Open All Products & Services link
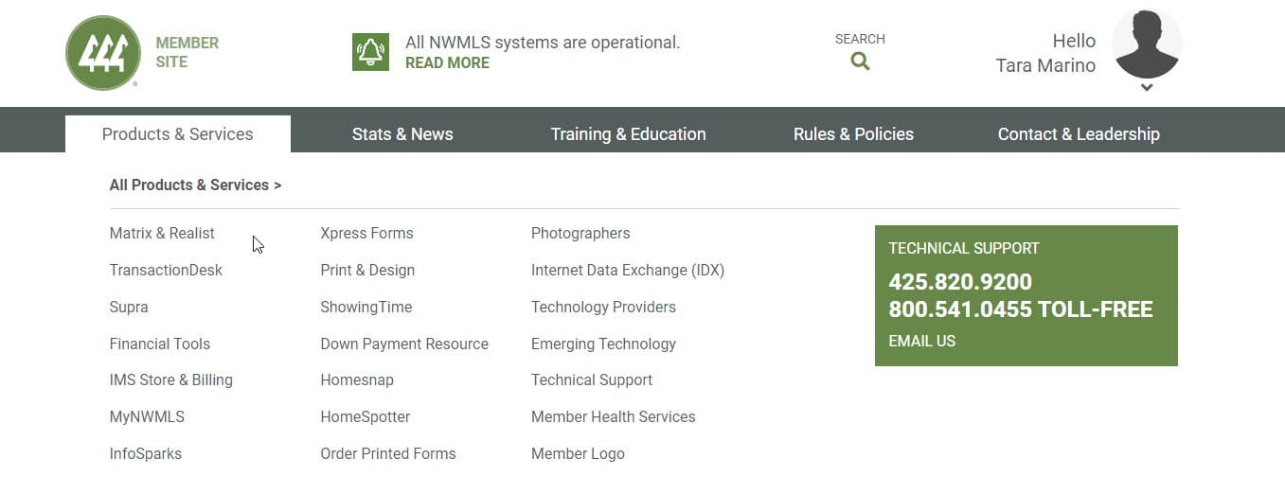 (x=195, y=185)
